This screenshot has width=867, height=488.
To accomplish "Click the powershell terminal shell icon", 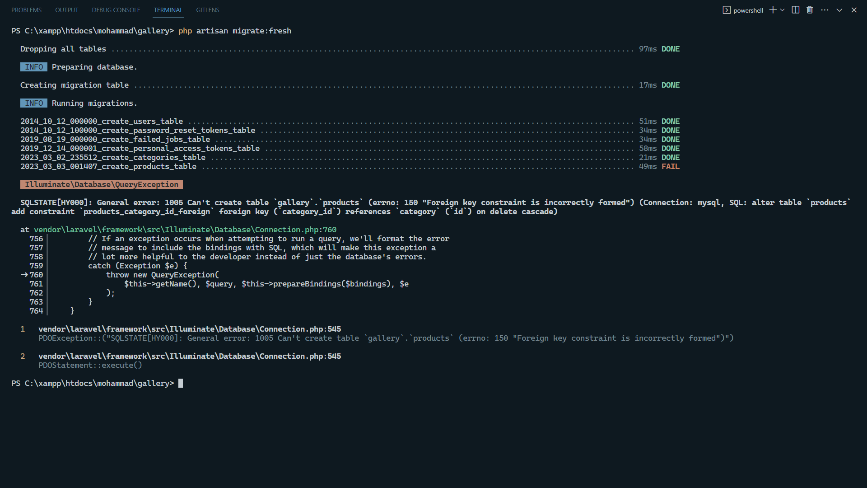I will point(727,10).
